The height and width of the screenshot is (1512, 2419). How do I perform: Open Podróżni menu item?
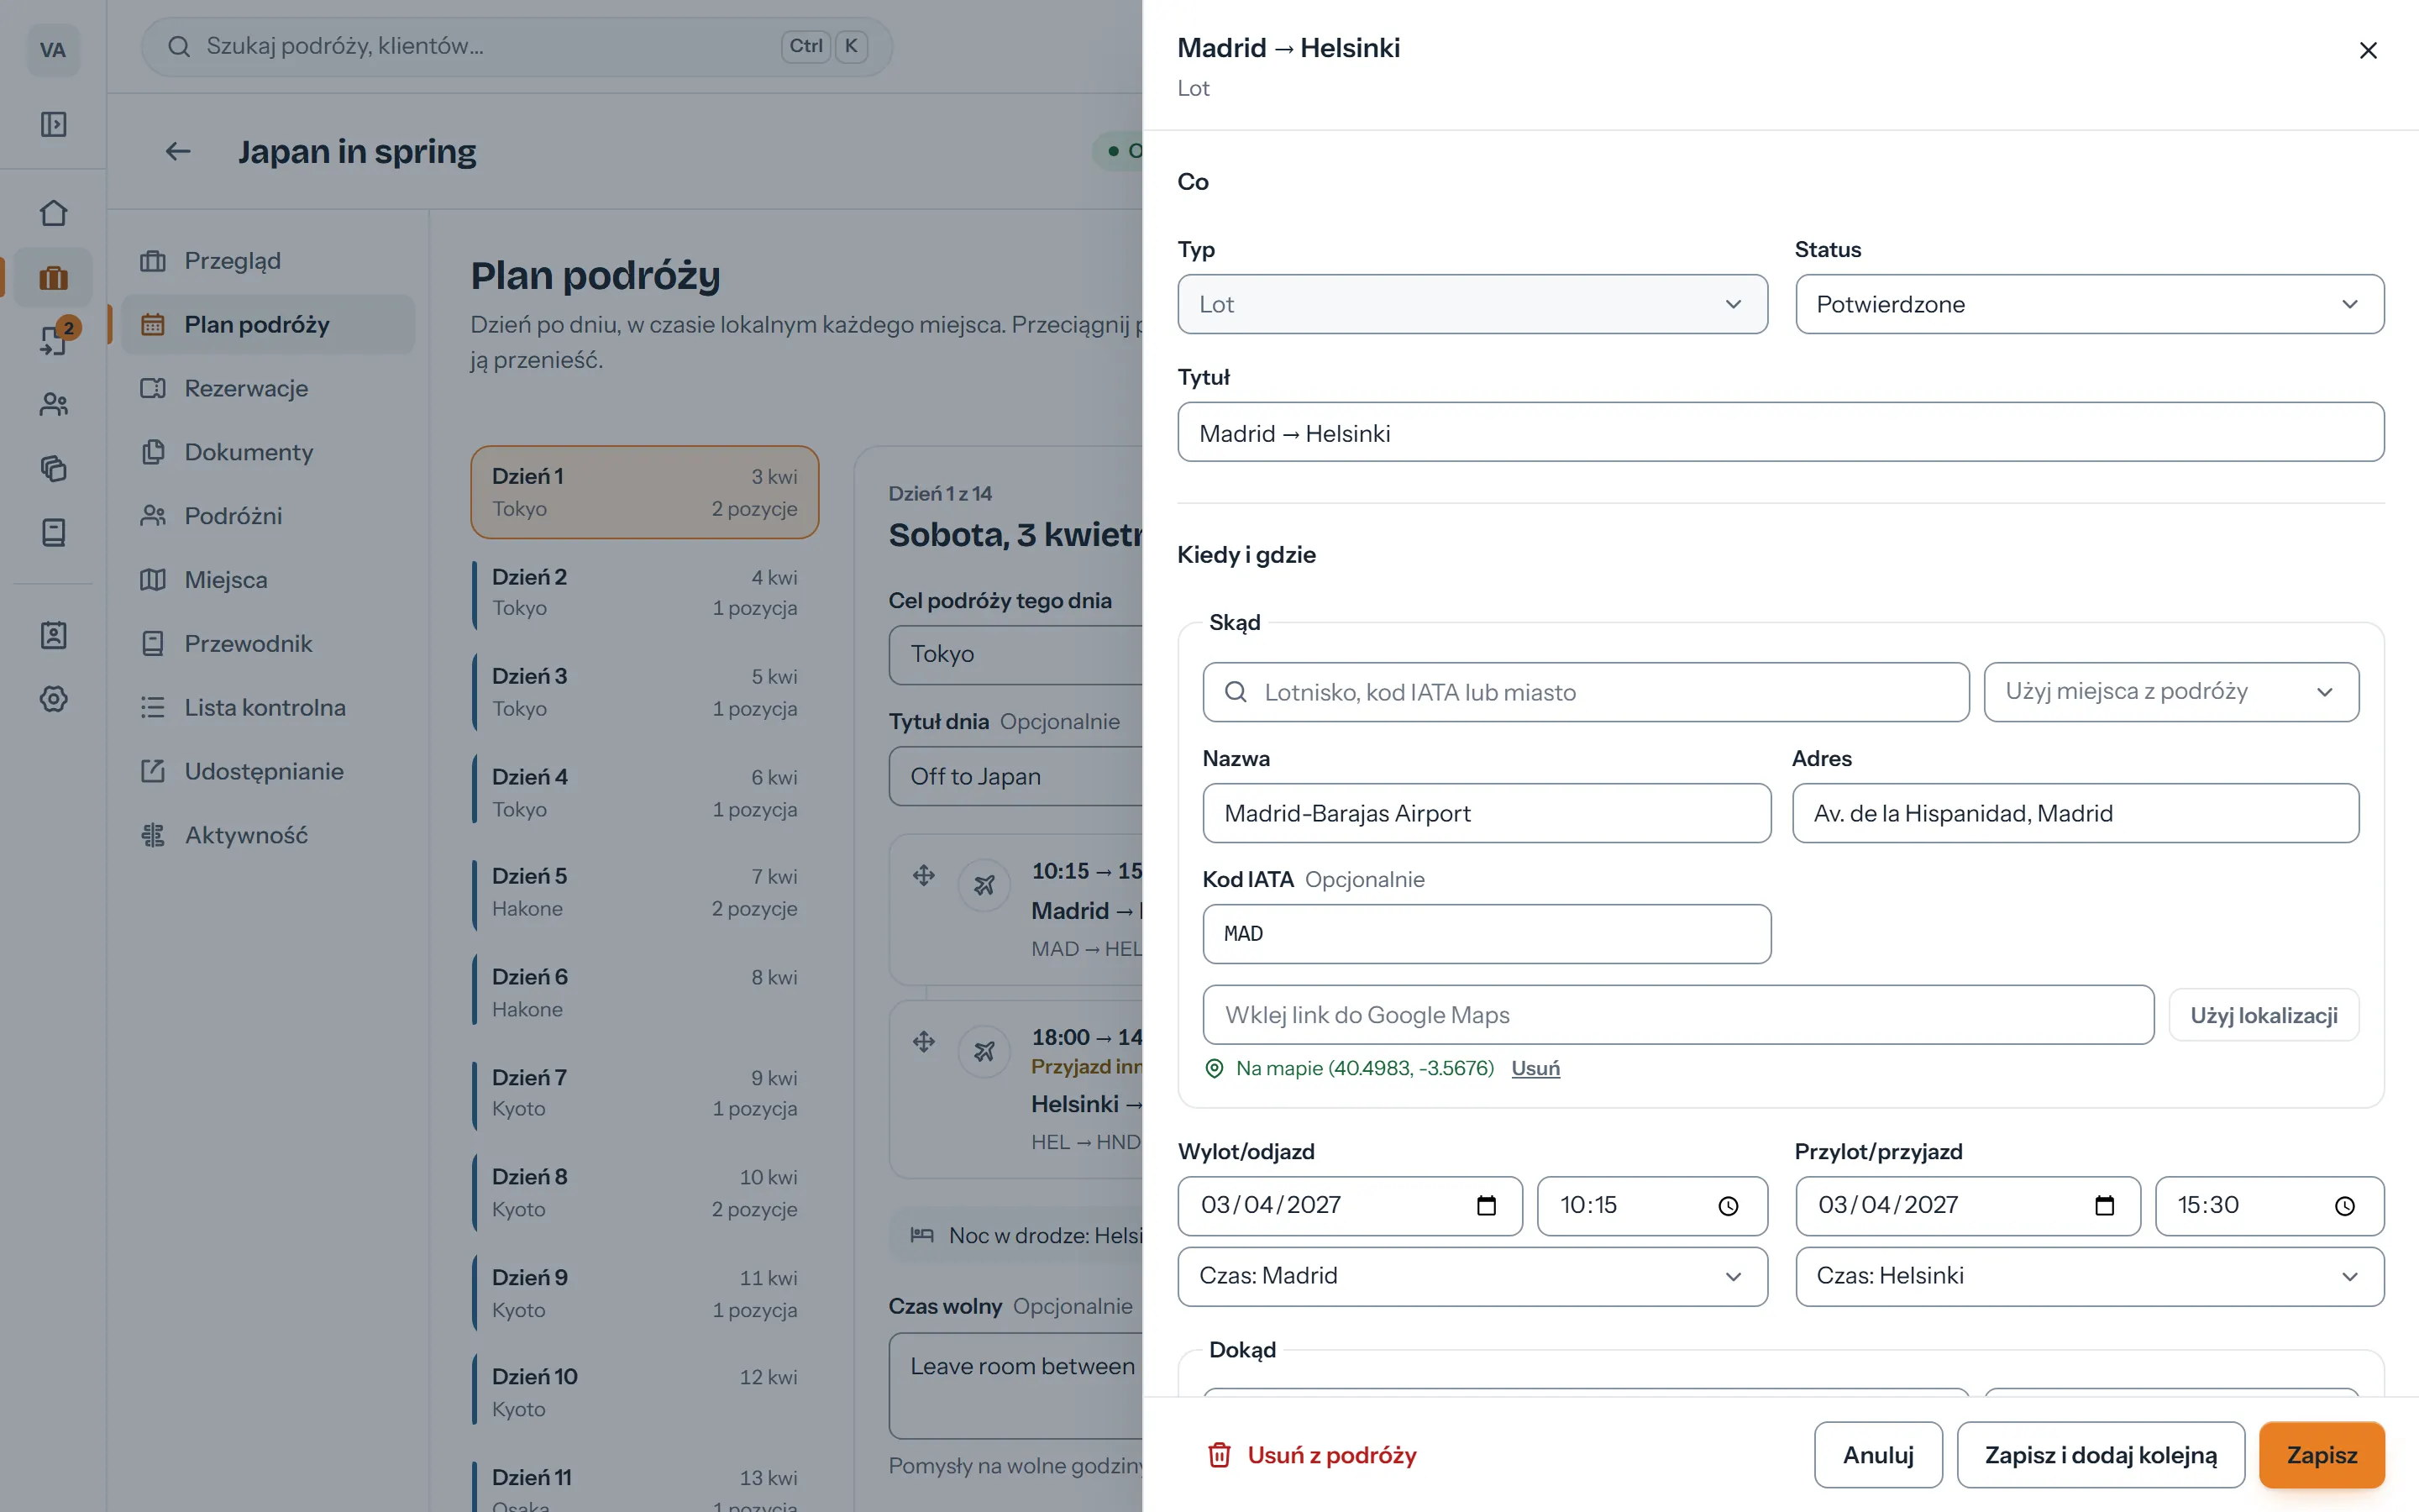268,516
